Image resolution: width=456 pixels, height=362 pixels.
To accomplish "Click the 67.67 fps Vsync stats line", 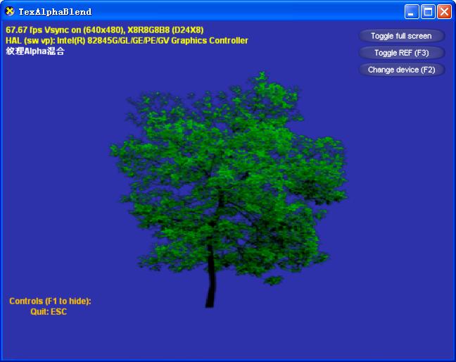I will [105, 30].
